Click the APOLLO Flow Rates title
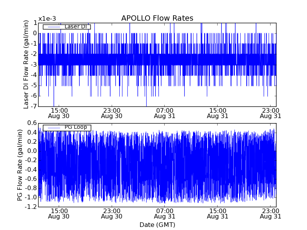Image resolution: width=307 pixels, height=230 pixels. tap(157, 18)
